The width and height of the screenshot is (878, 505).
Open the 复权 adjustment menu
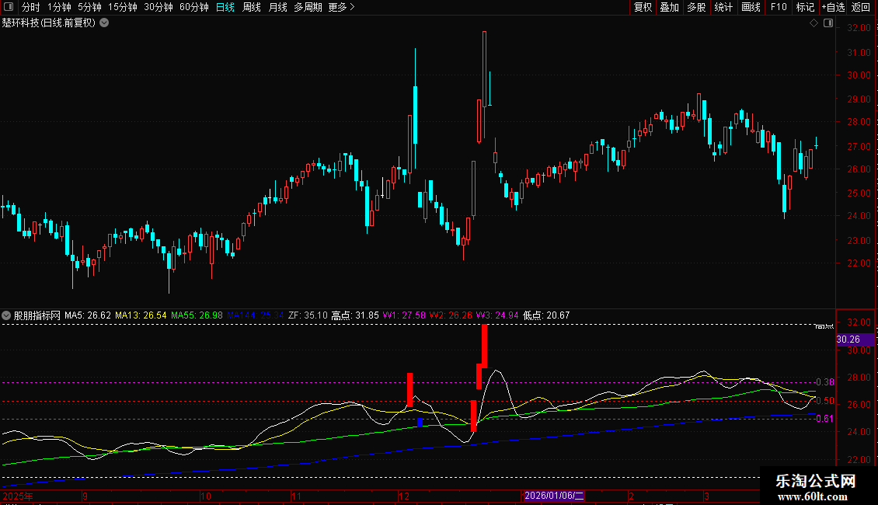643,7
